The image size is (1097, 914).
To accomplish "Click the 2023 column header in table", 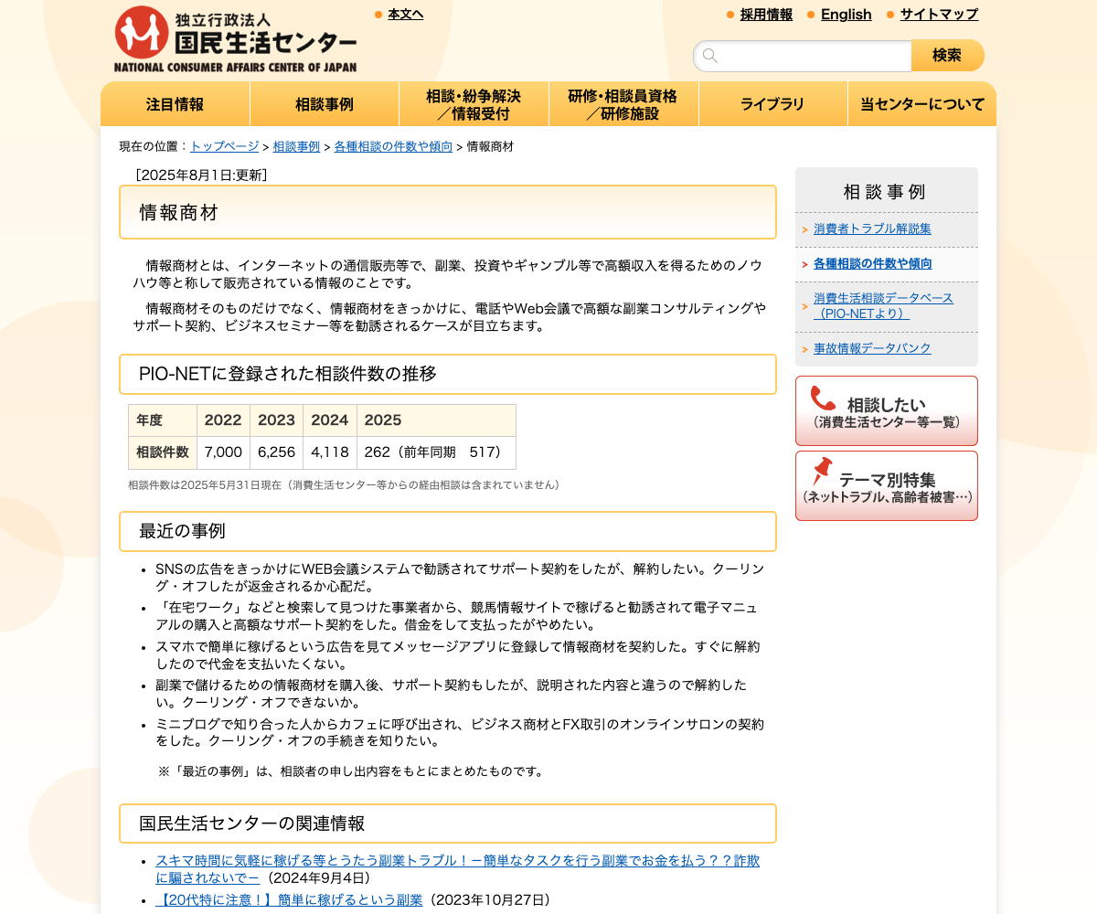I will tap(276, 420).
